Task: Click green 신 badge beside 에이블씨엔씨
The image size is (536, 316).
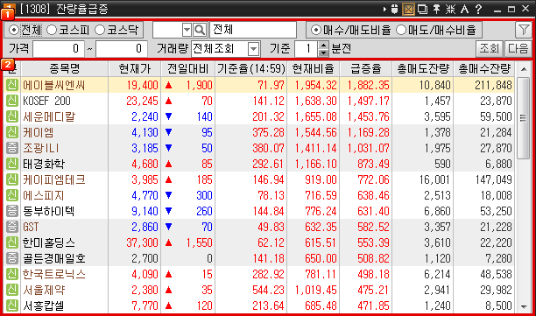Action: [12, 85]
